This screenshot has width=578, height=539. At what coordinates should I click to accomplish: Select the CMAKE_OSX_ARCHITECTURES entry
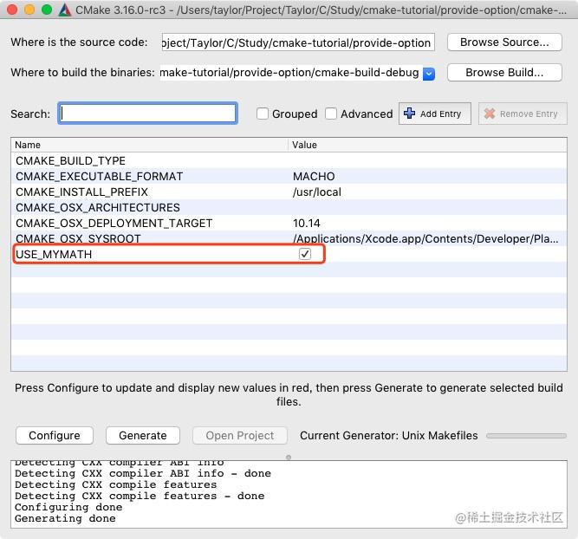[x=98, y=208]
